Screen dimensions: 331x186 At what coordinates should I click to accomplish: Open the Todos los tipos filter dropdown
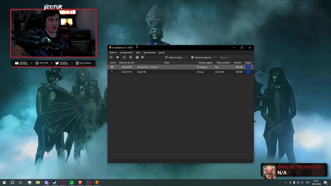click(176, 57)
